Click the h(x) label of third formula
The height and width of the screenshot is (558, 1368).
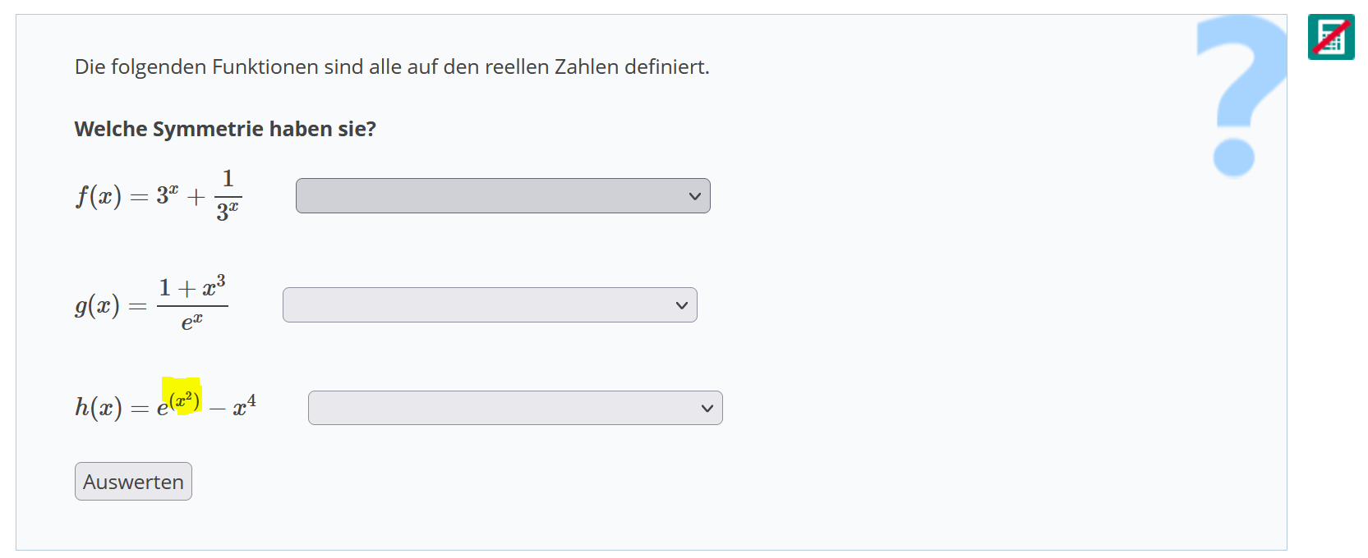pos(98,407)
